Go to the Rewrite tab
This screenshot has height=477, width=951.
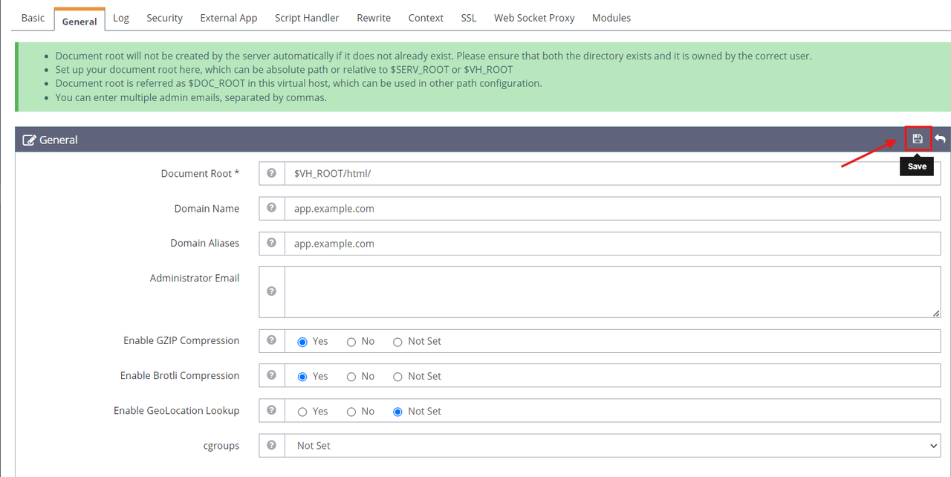[374, 18]
